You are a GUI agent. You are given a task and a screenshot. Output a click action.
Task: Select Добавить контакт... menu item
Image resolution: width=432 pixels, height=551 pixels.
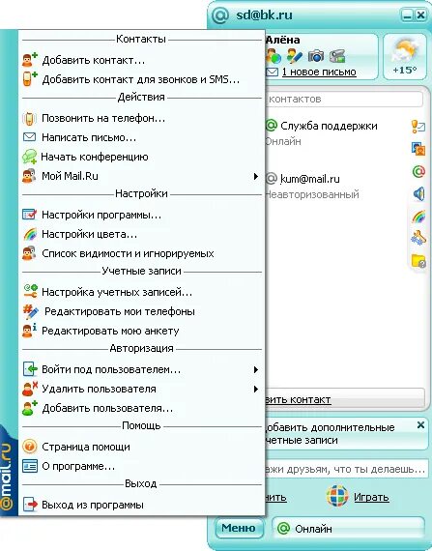142,60
